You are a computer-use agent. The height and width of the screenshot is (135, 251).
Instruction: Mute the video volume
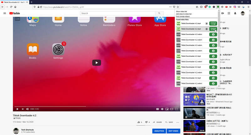point(27,109)
